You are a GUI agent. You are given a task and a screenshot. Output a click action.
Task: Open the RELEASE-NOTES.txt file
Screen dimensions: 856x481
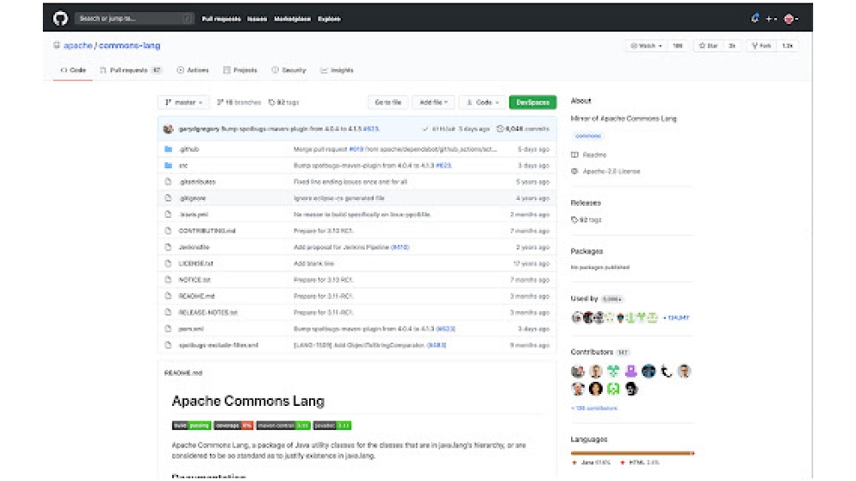pos(208,313)
